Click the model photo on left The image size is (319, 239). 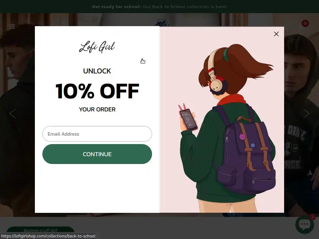coord(17,122)
